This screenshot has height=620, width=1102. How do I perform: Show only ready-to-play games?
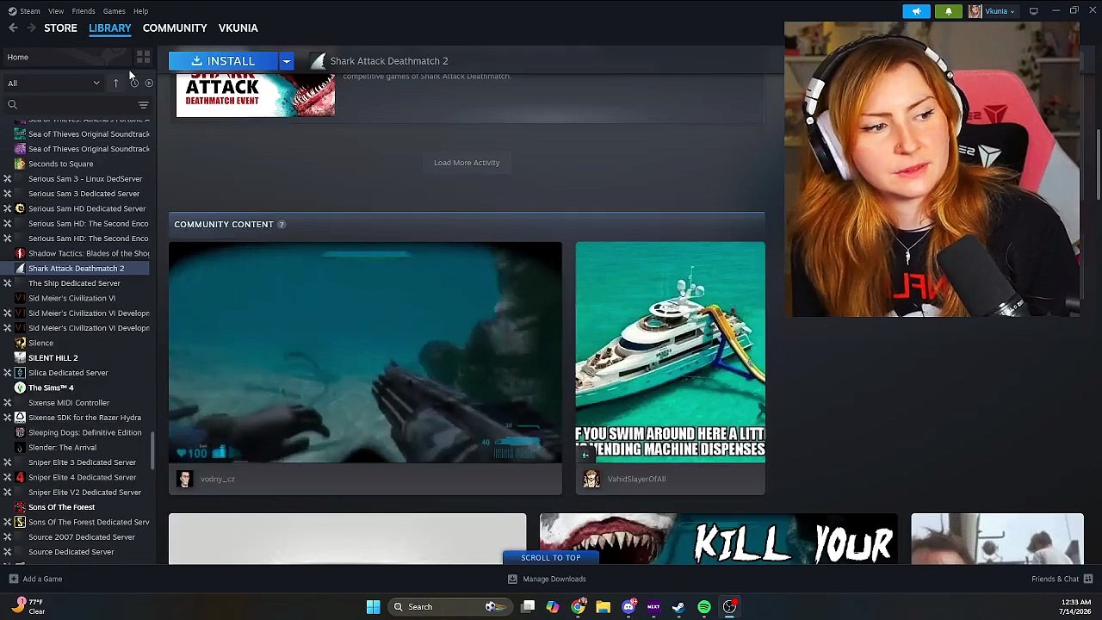tap(149, 83)
